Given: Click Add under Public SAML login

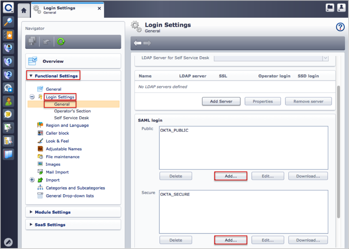Looking at the screenshot, I should tap(230, 176).
